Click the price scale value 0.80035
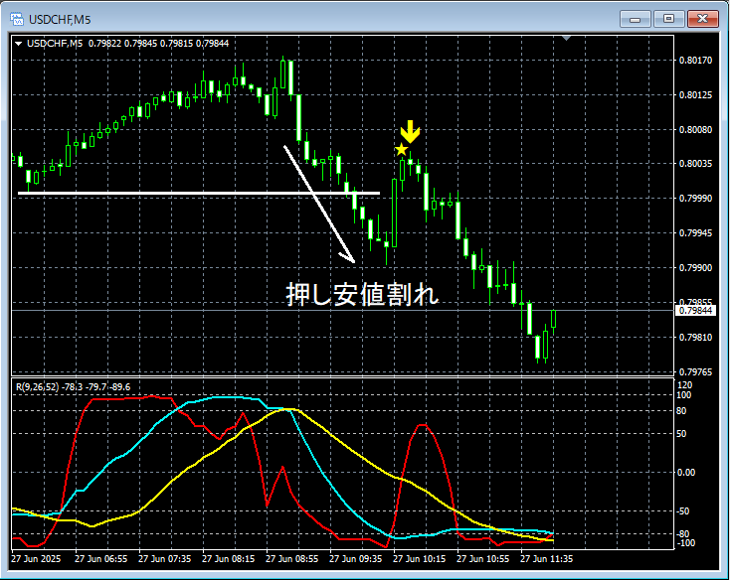The height and width of the screenshot is (580, 731). (695, 164)
